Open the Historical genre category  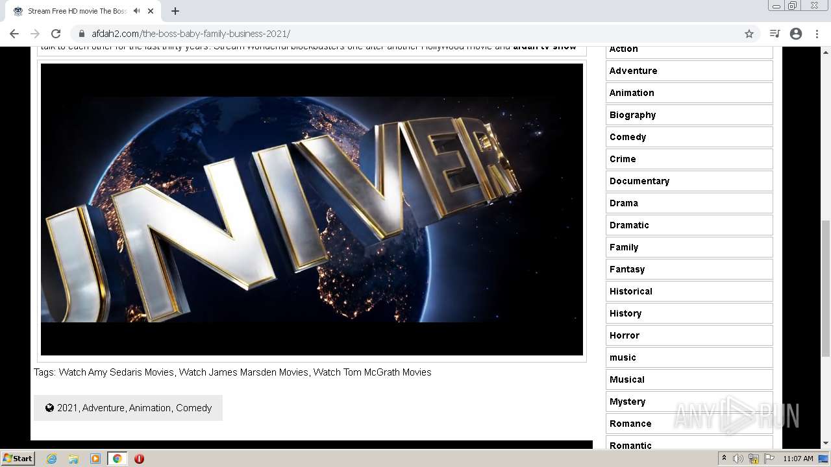pyautogui.click(x=689, y=291)
